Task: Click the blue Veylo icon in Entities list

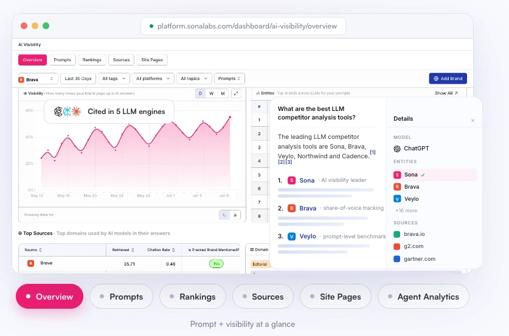Action: pyautogui.click(x=397, y=199)
